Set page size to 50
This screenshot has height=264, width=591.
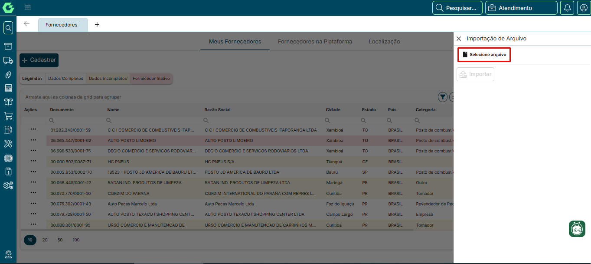[x=60, y=240]
